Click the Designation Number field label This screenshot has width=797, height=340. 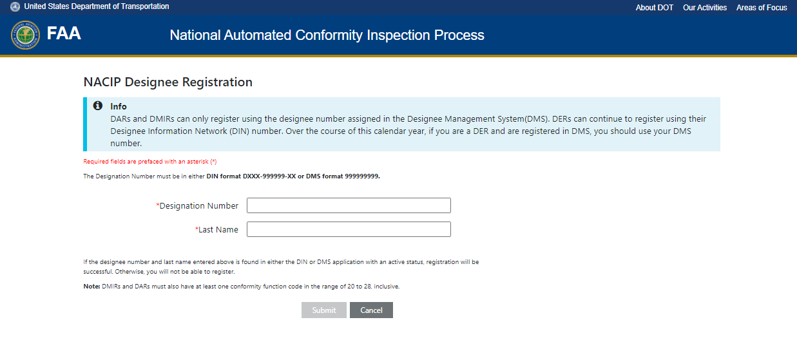click(x=198, y=206)
